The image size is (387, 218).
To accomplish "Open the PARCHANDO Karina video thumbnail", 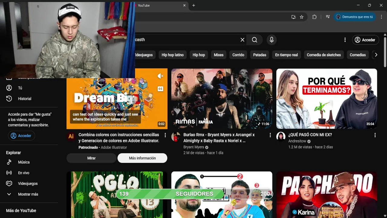I will 327,195.
